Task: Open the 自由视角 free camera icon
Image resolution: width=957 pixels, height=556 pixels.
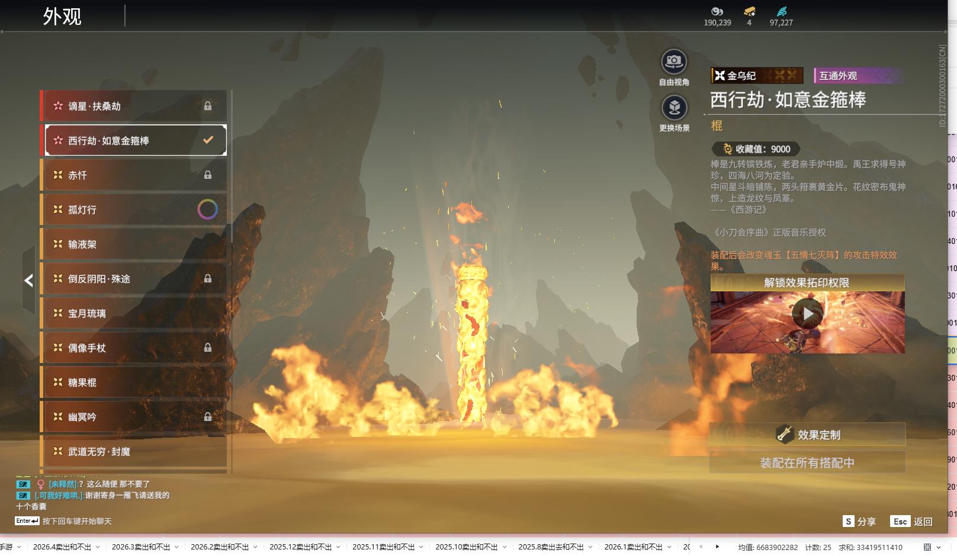Action: point(673,62)
